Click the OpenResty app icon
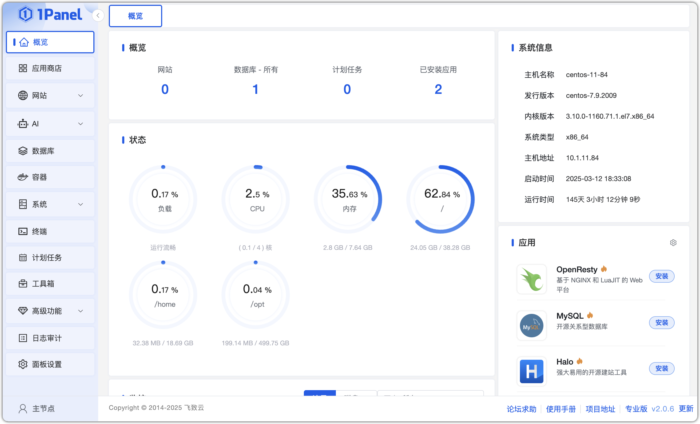This screenshot has width=700, height=424. (531, 279)
